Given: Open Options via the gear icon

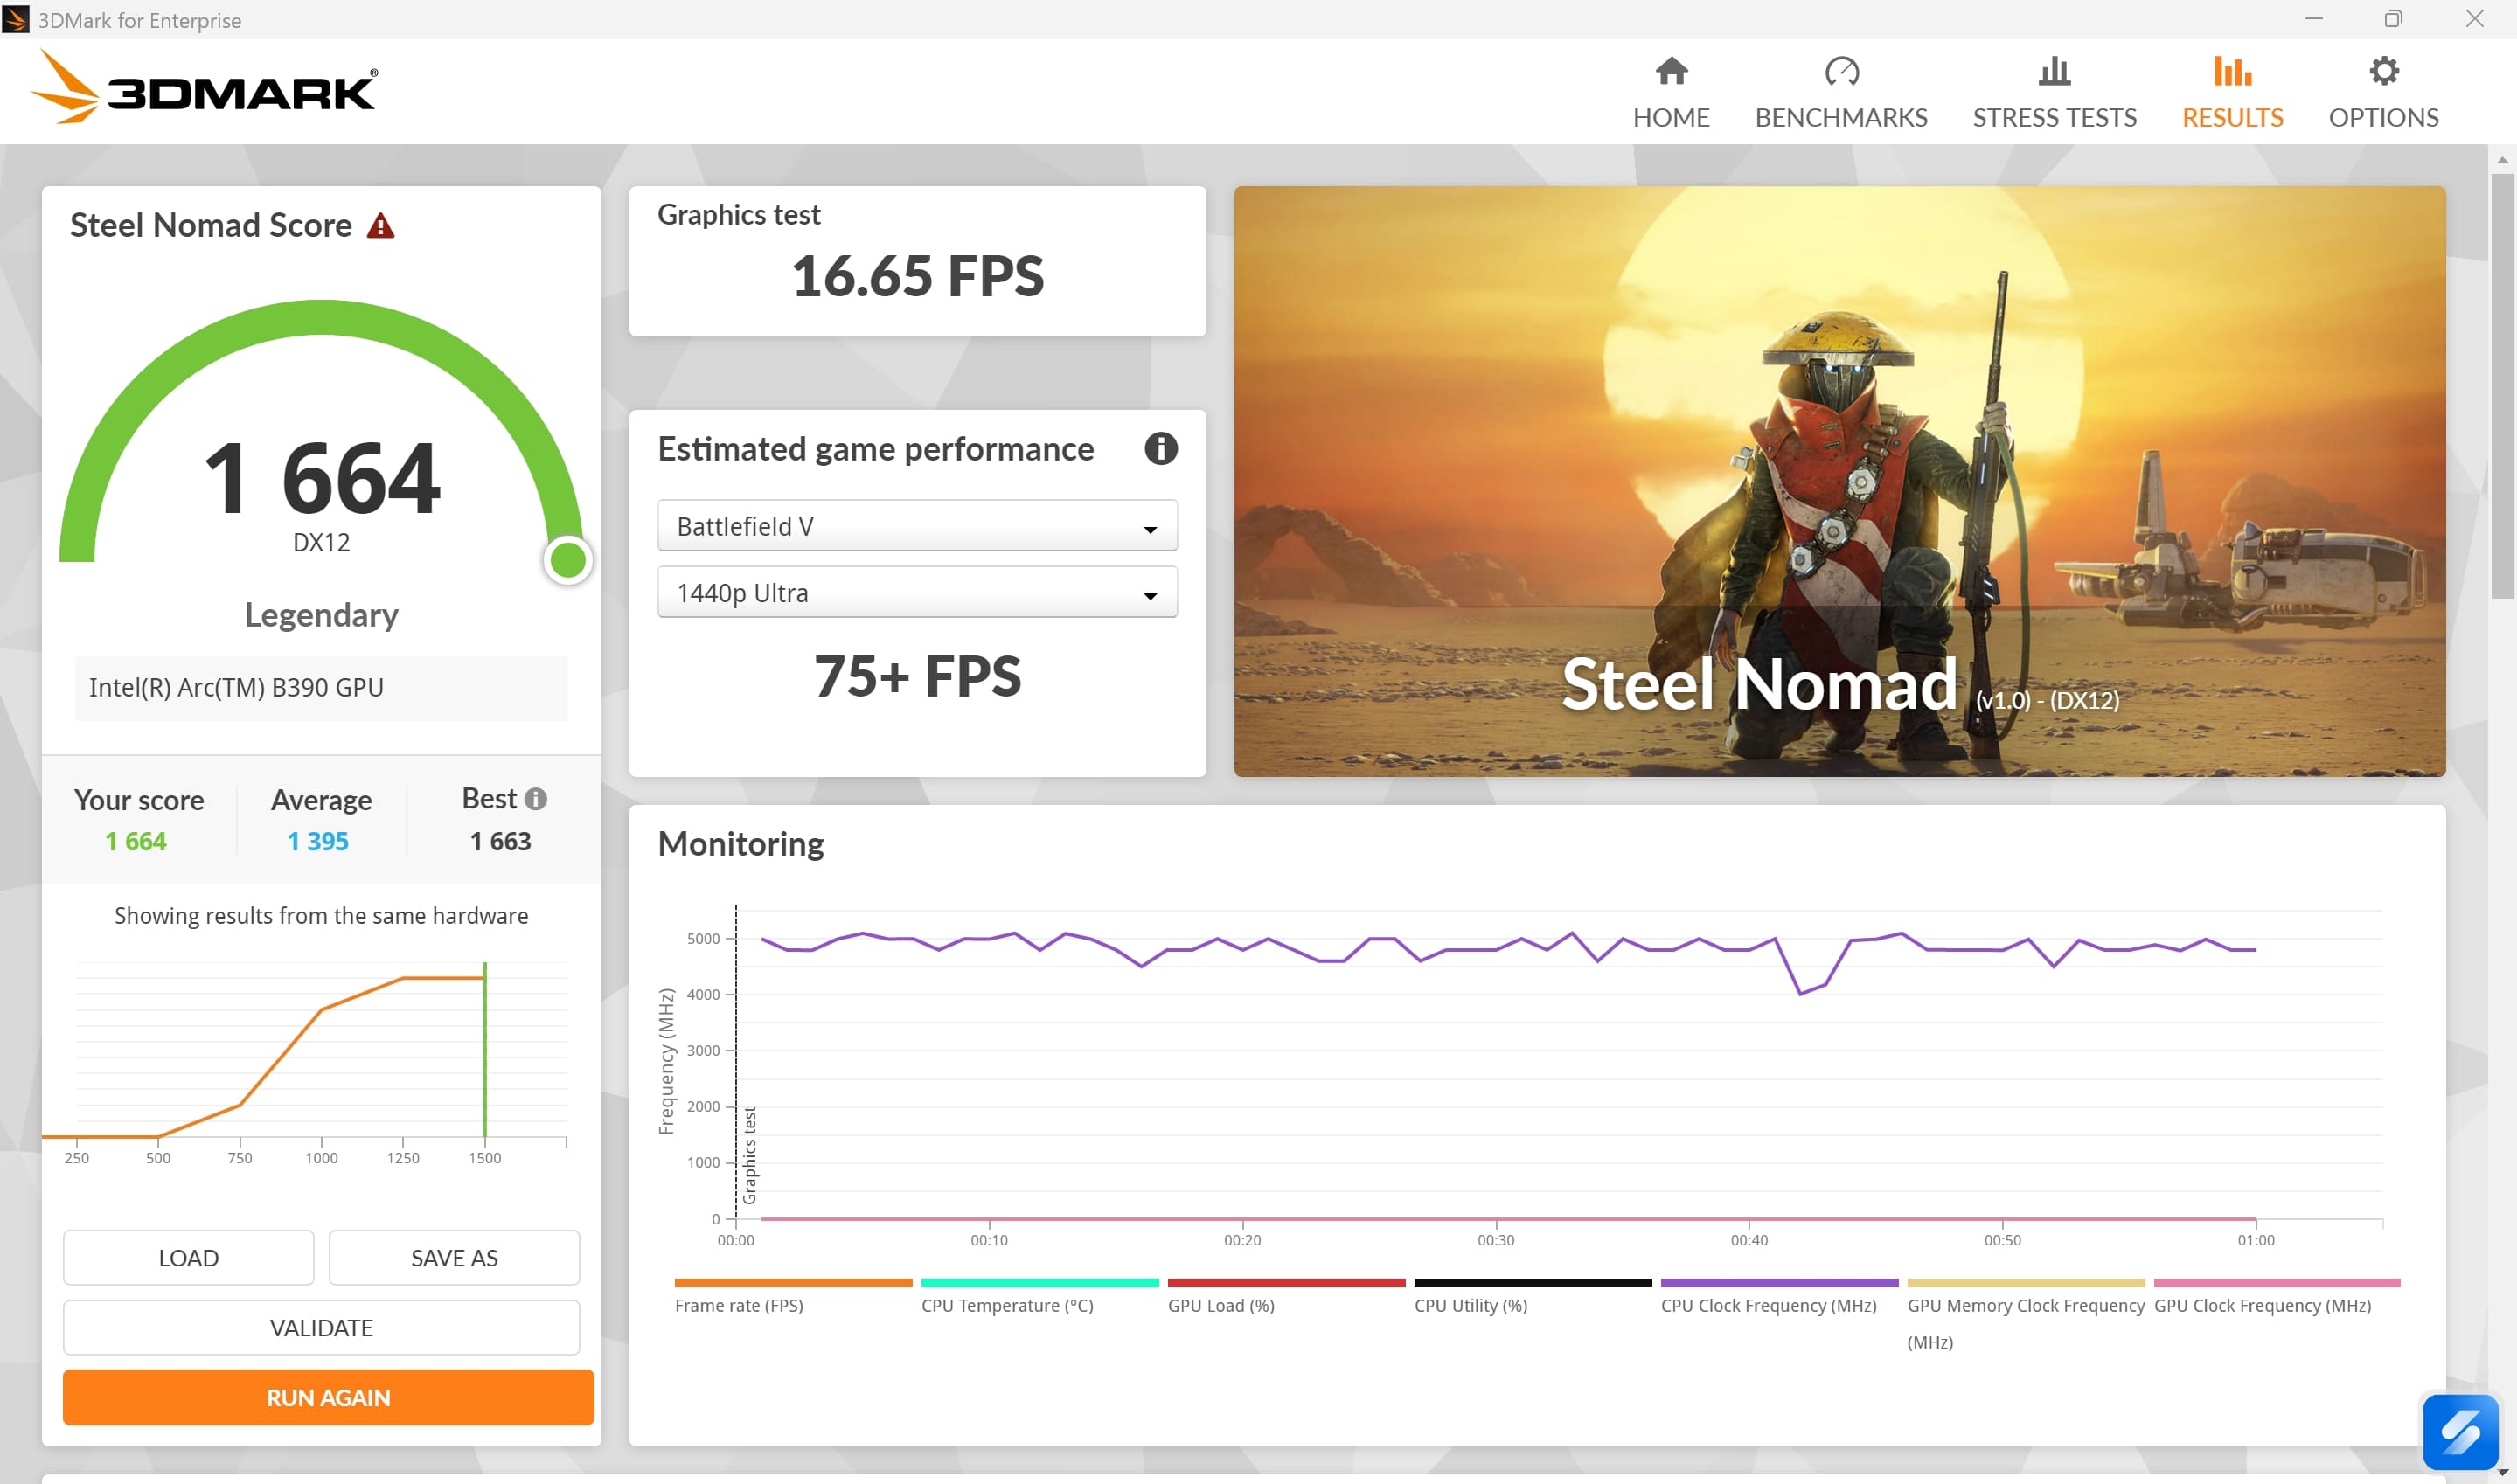Looking at the screenshot, I should [x=2383, y=72].
